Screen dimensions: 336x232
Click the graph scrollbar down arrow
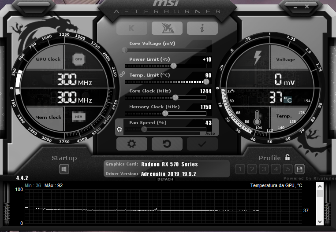320,222
